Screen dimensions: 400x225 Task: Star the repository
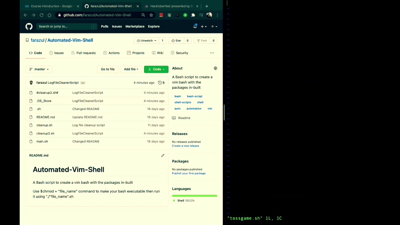click(x=176, y=41)
